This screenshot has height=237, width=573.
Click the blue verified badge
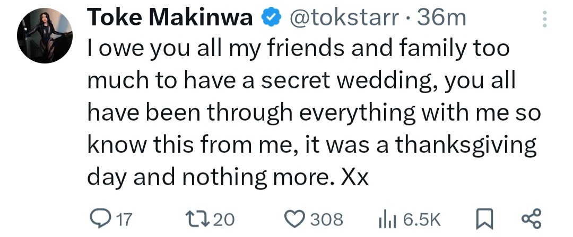tap(271, 18)
